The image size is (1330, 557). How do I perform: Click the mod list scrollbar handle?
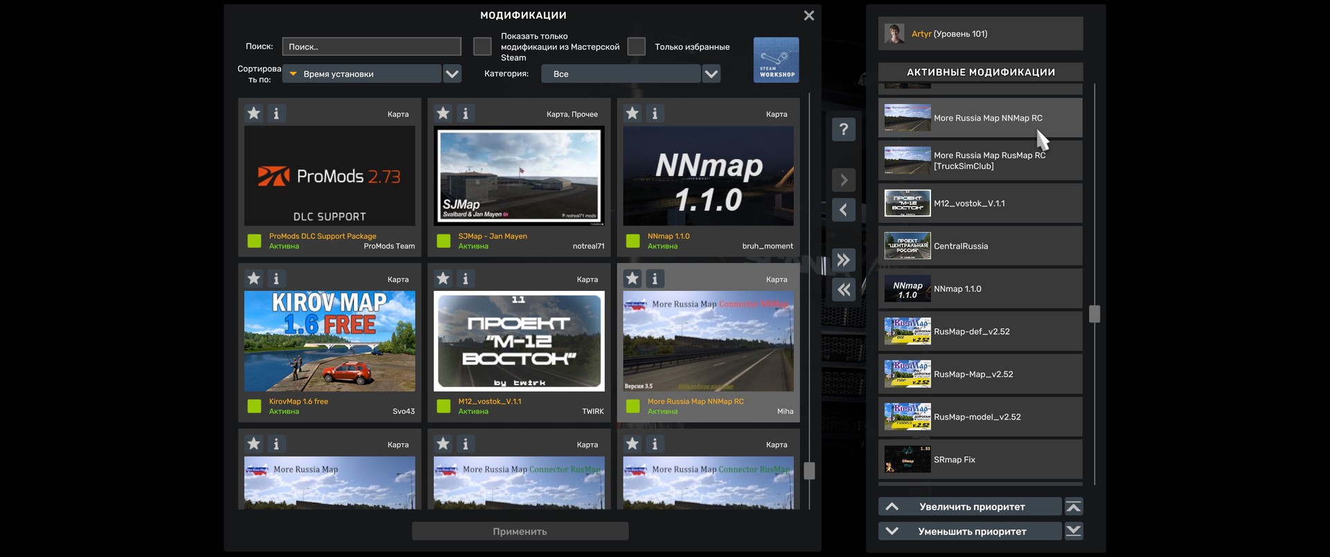pyautogui.click(x=809, y=471)
